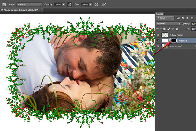196x131 pixels.
Task: Select the Masked layer white thumbnail
Action: tap(165, 41)
